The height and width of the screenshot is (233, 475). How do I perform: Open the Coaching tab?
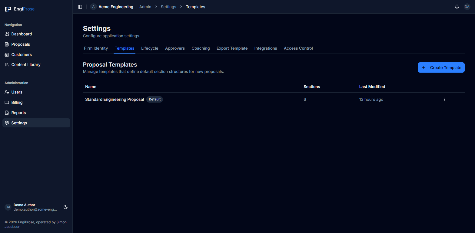point(201,48)
